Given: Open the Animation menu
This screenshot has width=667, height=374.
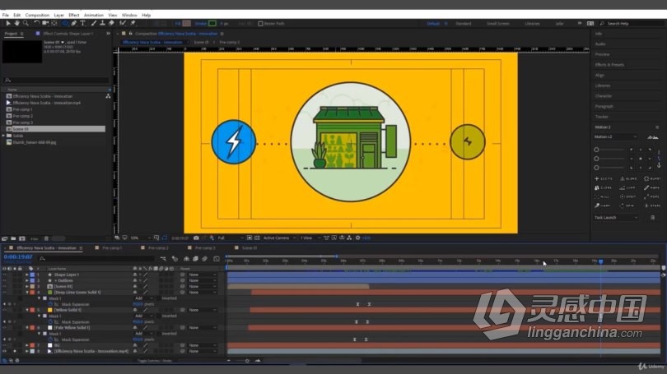Looking at the screenshot, I should (93, 16).
